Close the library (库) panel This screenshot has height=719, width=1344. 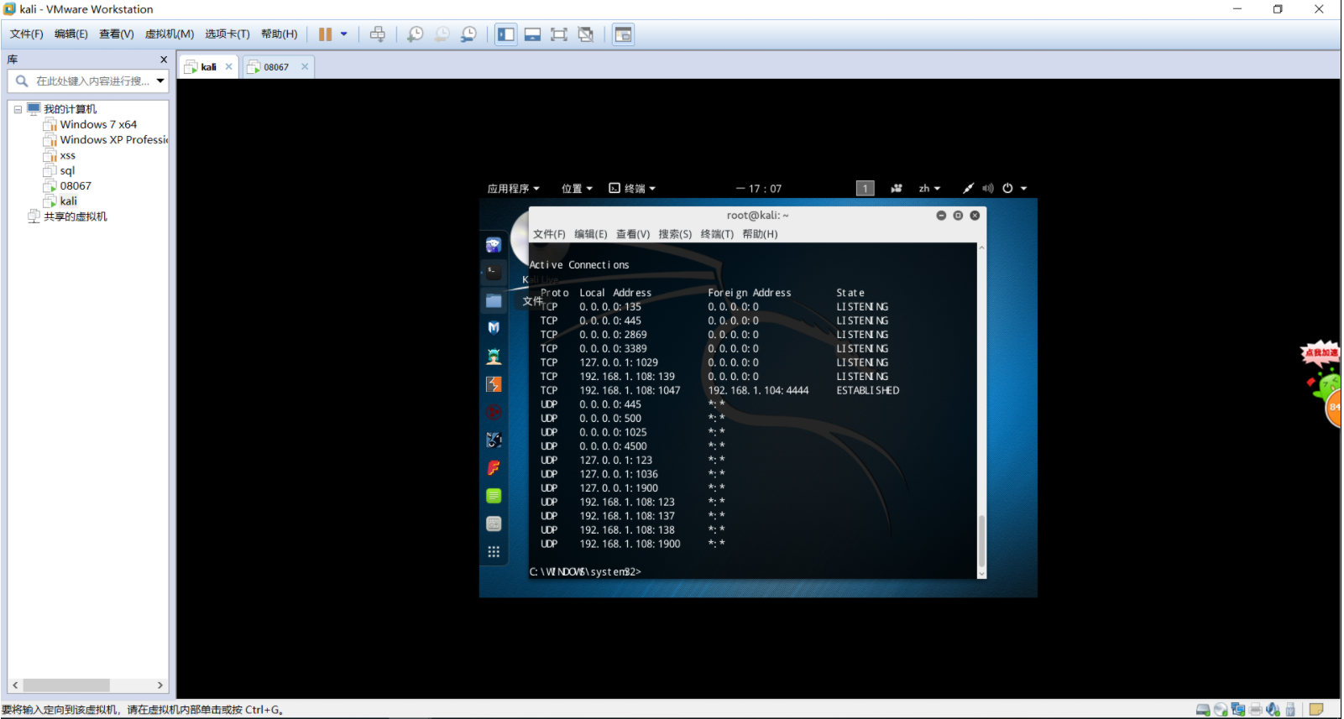(164, 60)
